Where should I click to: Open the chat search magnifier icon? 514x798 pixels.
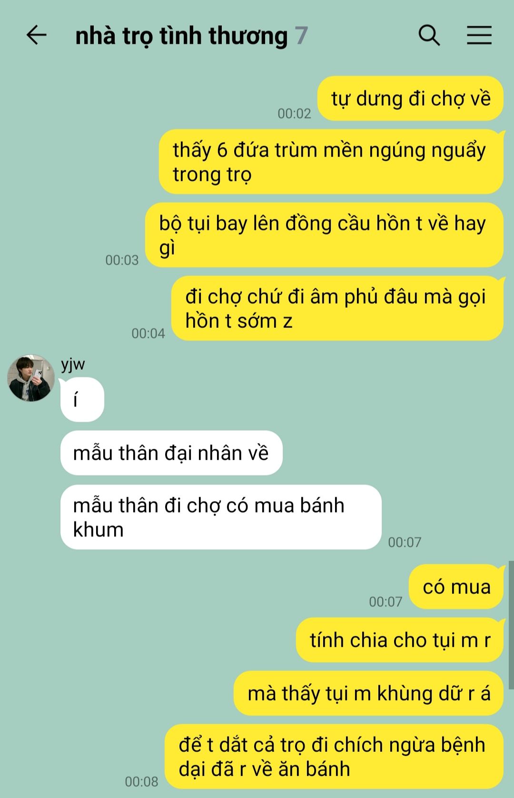pos(429,35)
